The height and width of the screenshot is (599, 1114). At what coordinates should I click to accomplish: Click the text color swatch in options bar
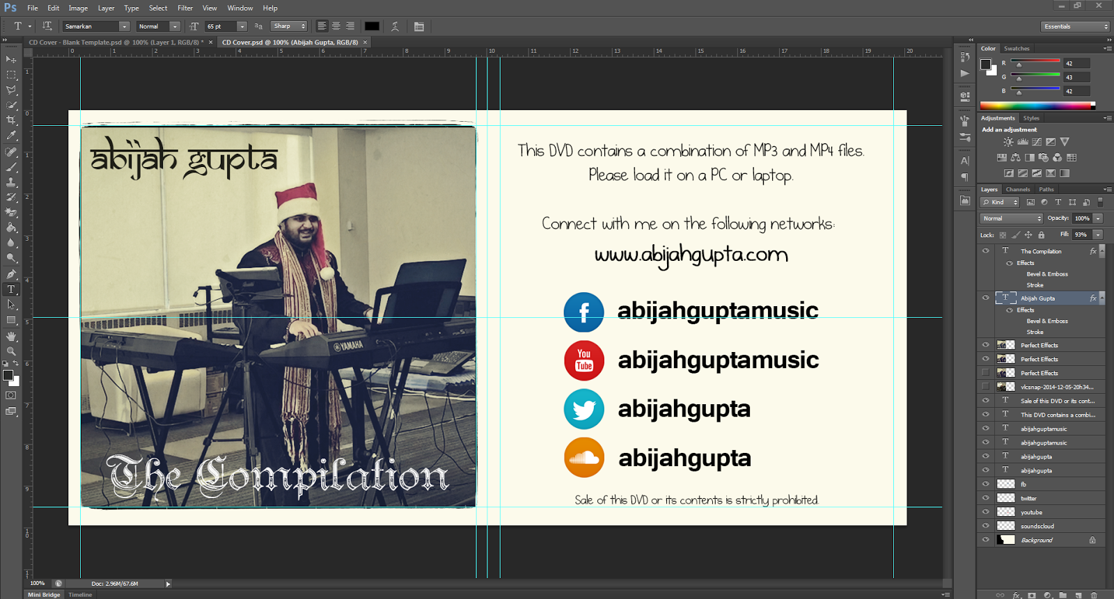372,26
